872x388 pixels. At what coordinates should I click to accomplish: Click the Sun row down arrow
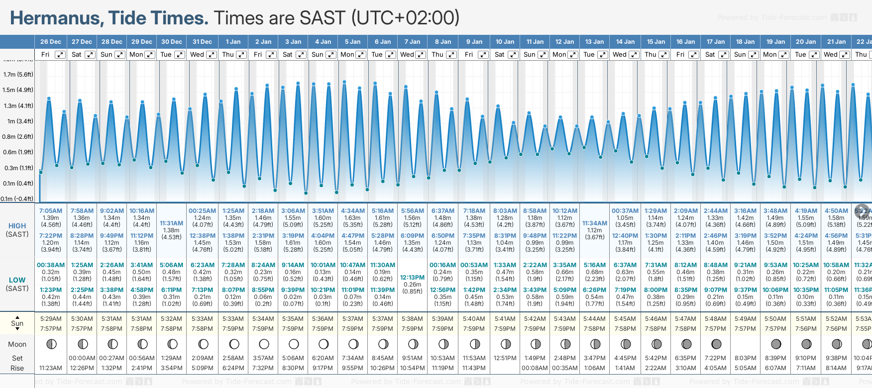[17, 329]
